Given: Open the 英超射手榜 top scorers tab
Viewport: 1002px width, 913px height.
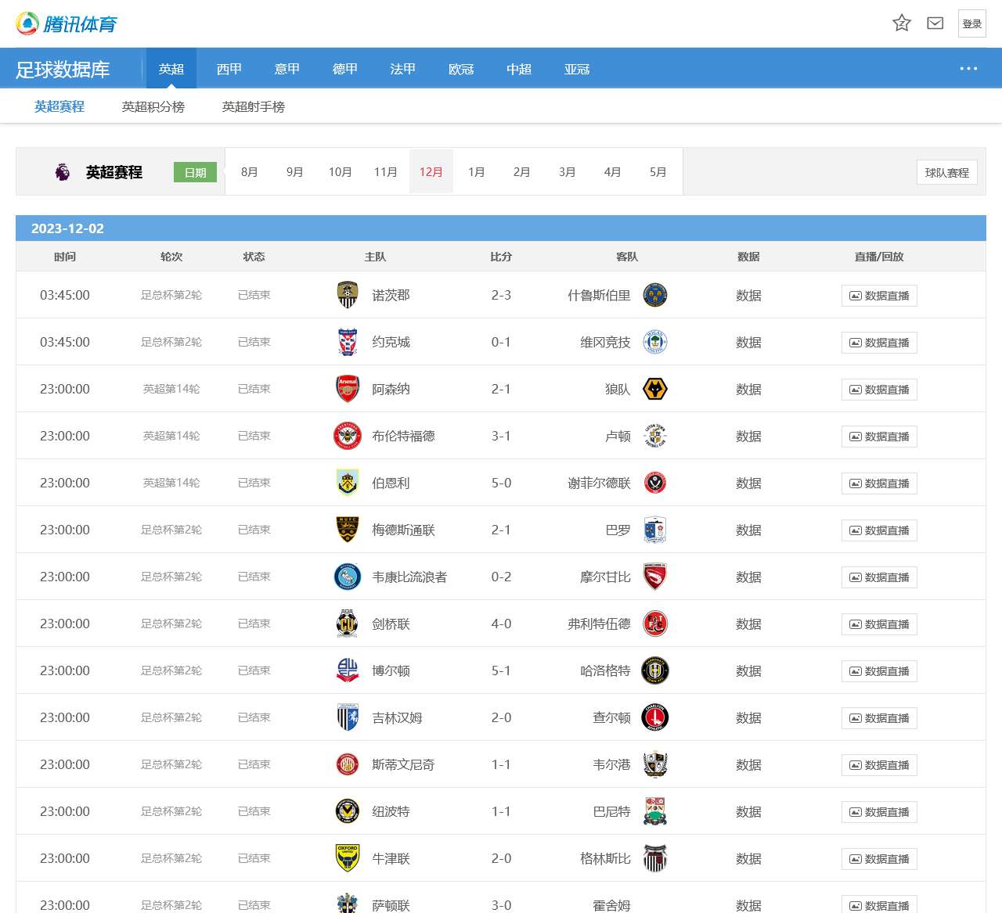Looking at the screenshot, I should (254, 106).
